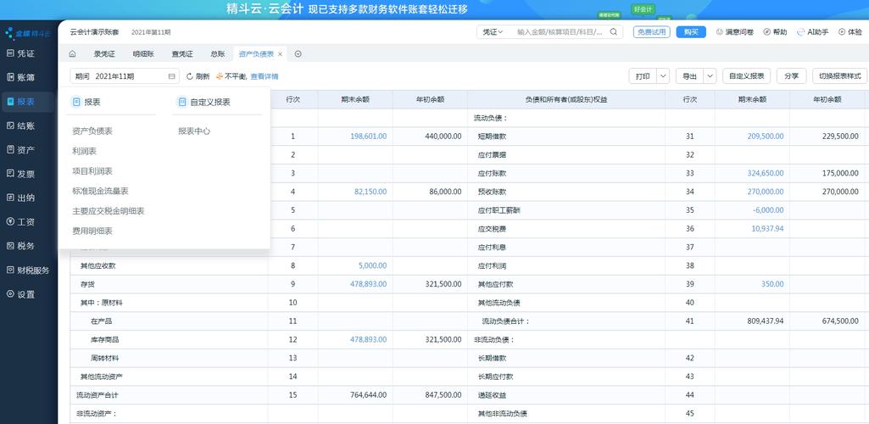Open 设置 settings in the sidebar
This screenshot has height=424, width=869.
click(x=25, y=294)
